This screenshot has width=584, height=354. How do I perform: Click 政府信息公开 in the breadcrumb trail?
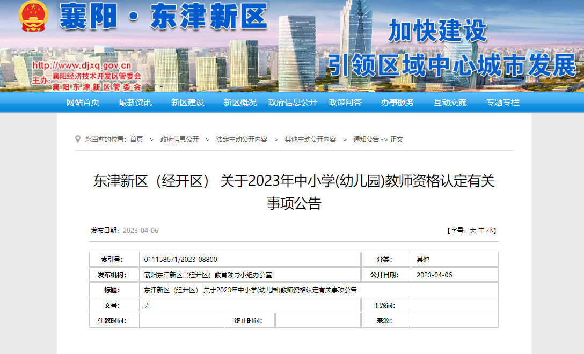(x=179, y=139)
